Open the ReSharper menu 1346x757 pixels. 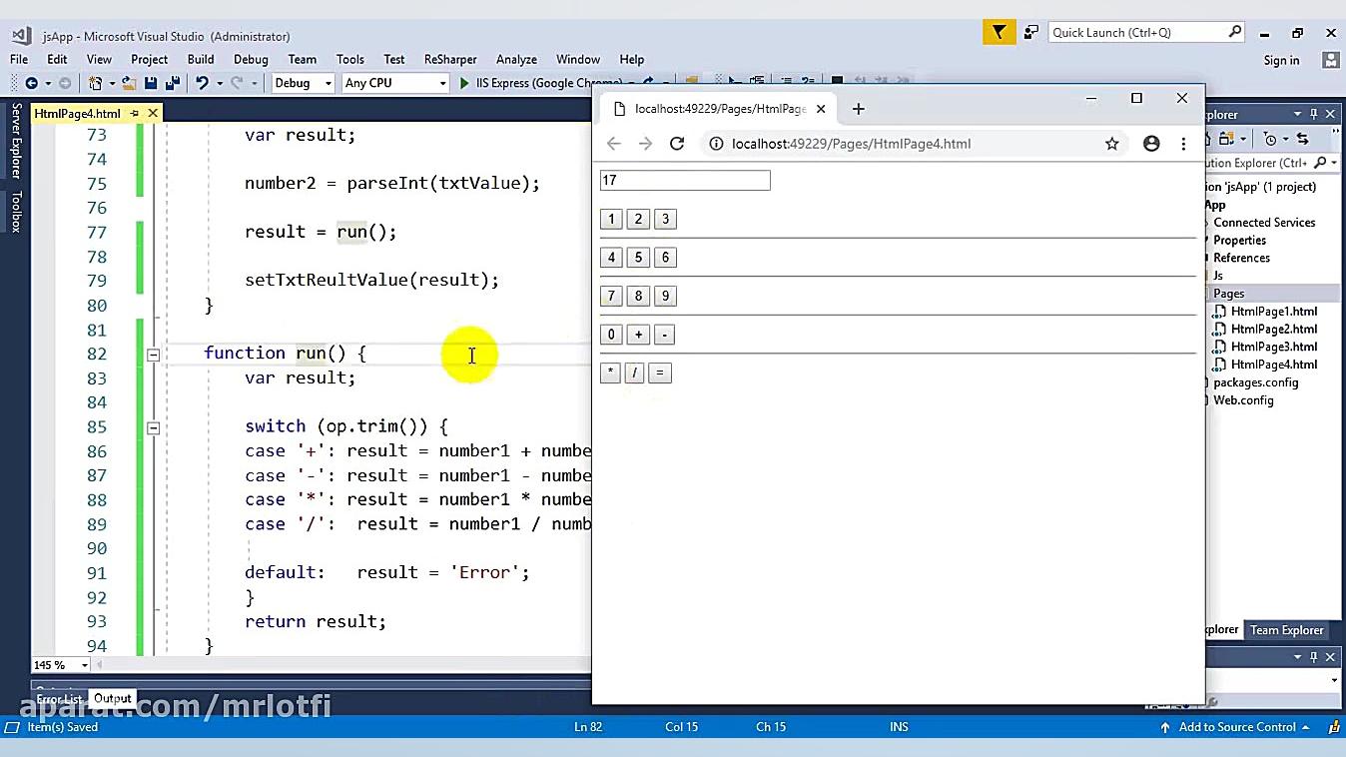(450, 59)
